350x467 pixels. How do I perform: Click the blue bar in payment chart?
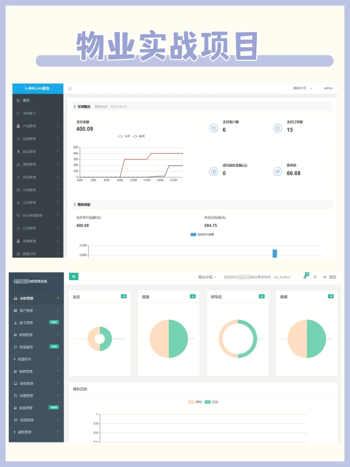pos(275,253)
